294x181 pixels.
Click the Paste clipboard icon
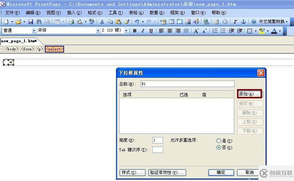tap(118, 22)
